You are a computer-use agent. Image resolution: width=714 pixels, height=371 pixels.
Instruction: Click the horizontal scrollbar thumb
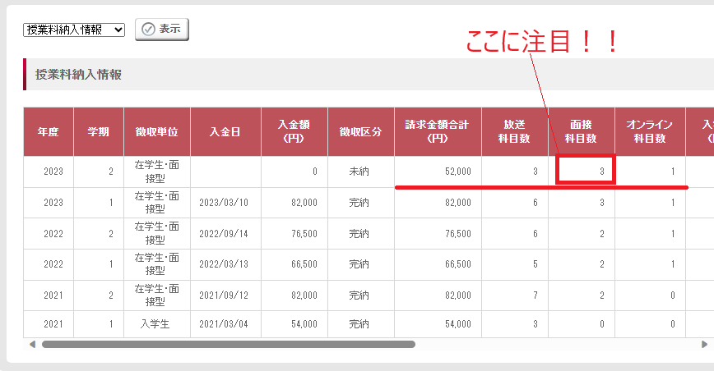click(x=229, y=345)
